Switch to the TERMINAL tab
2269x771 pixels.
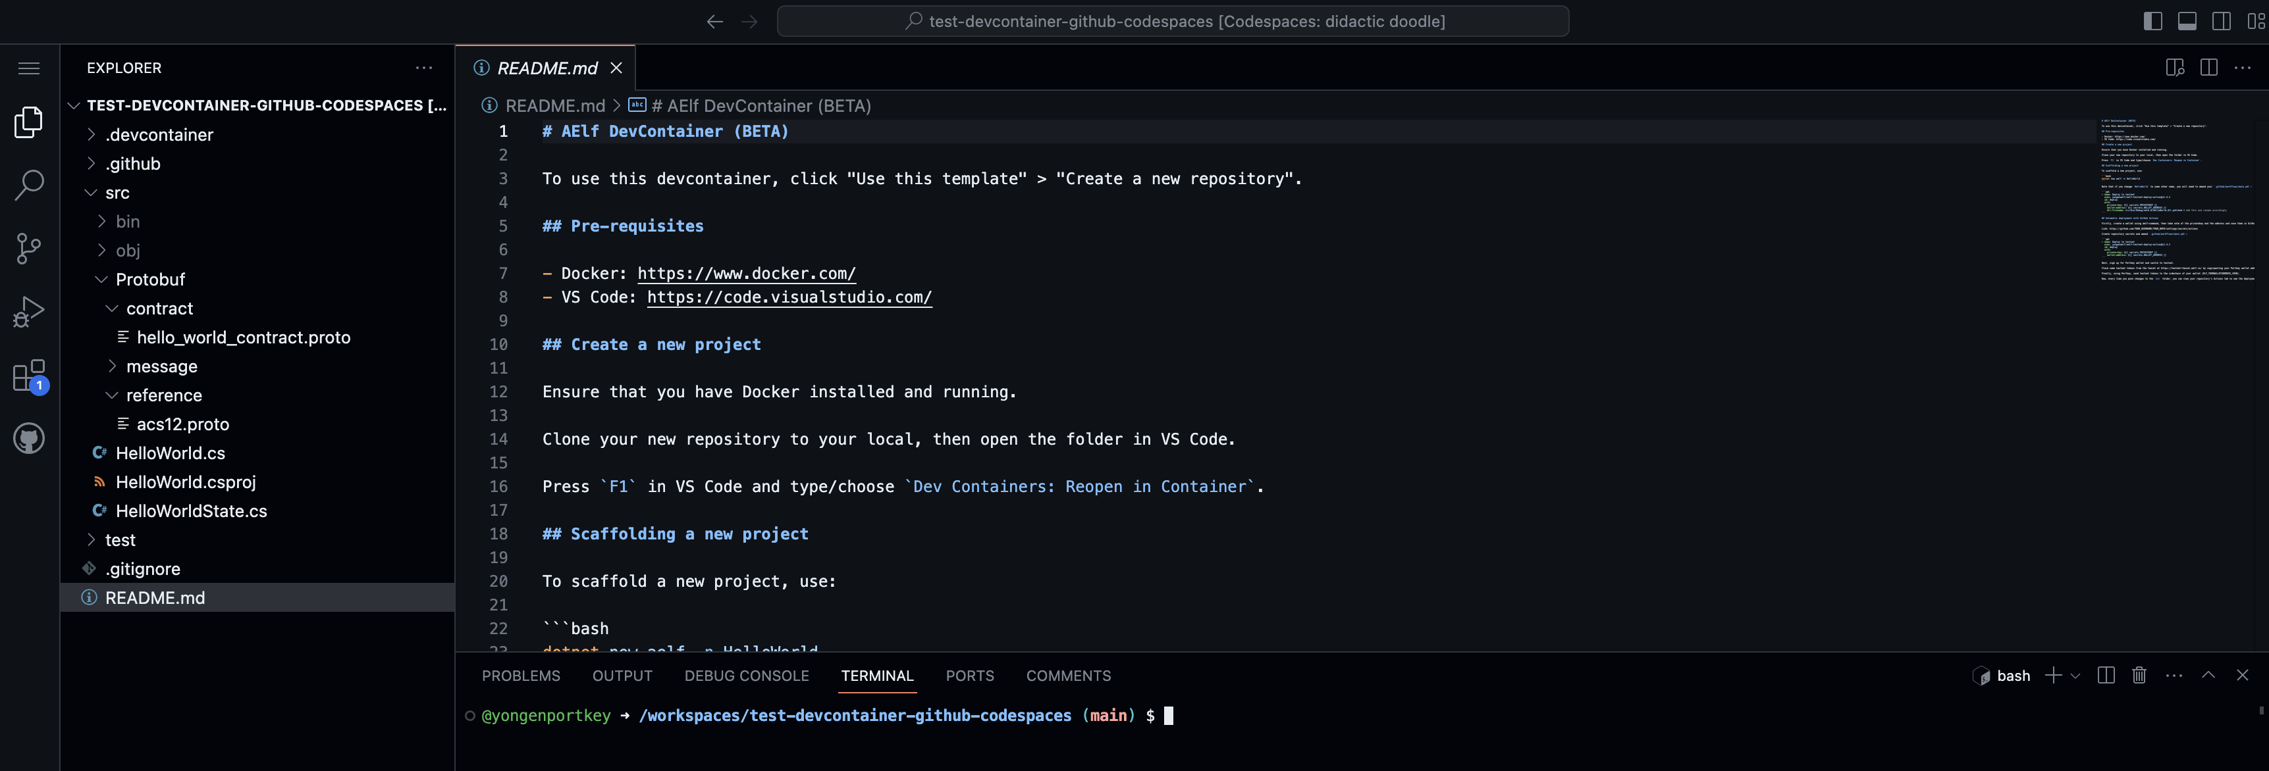[x=876, y=675]
